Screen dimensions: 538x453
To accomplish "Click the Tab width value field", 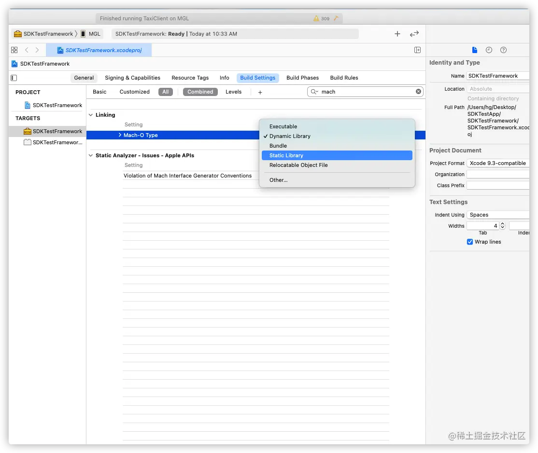I will 483,225.
